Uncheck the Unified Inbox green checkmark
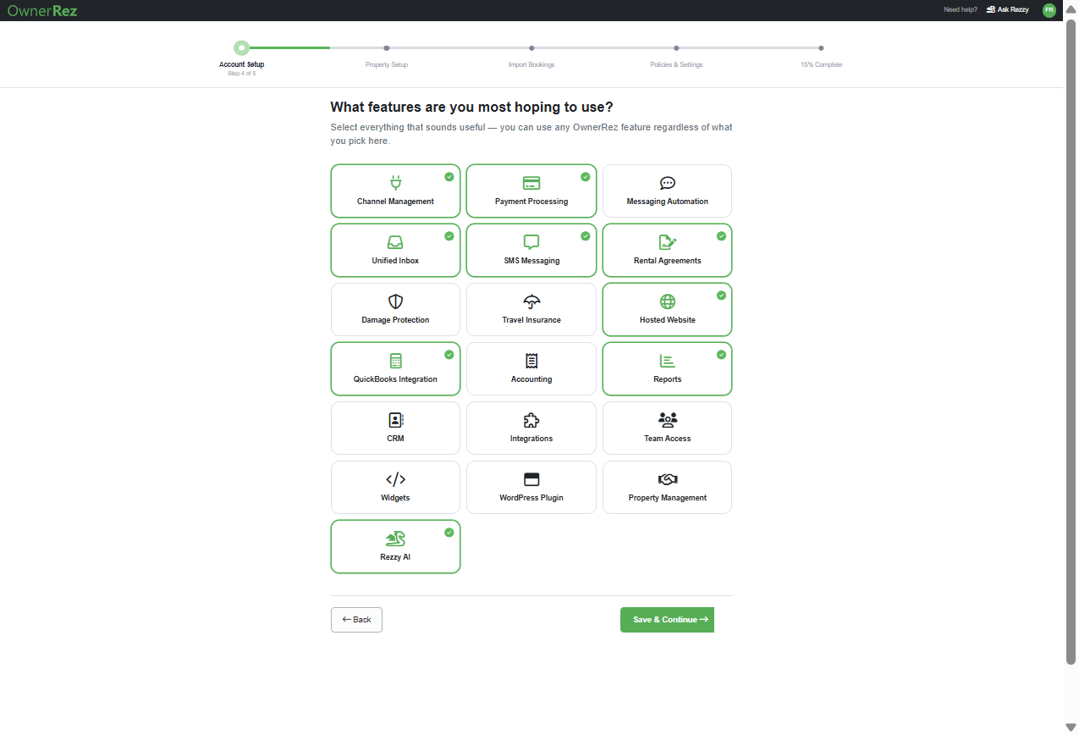The image size is (1079, 735). point(449,236)
